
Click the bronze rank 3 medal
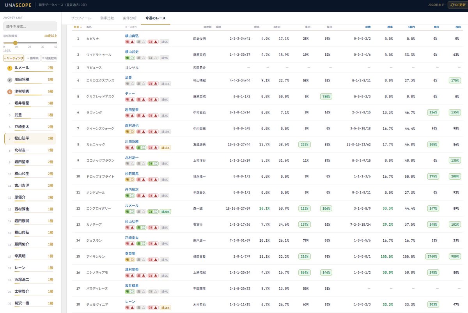(9, 92)
